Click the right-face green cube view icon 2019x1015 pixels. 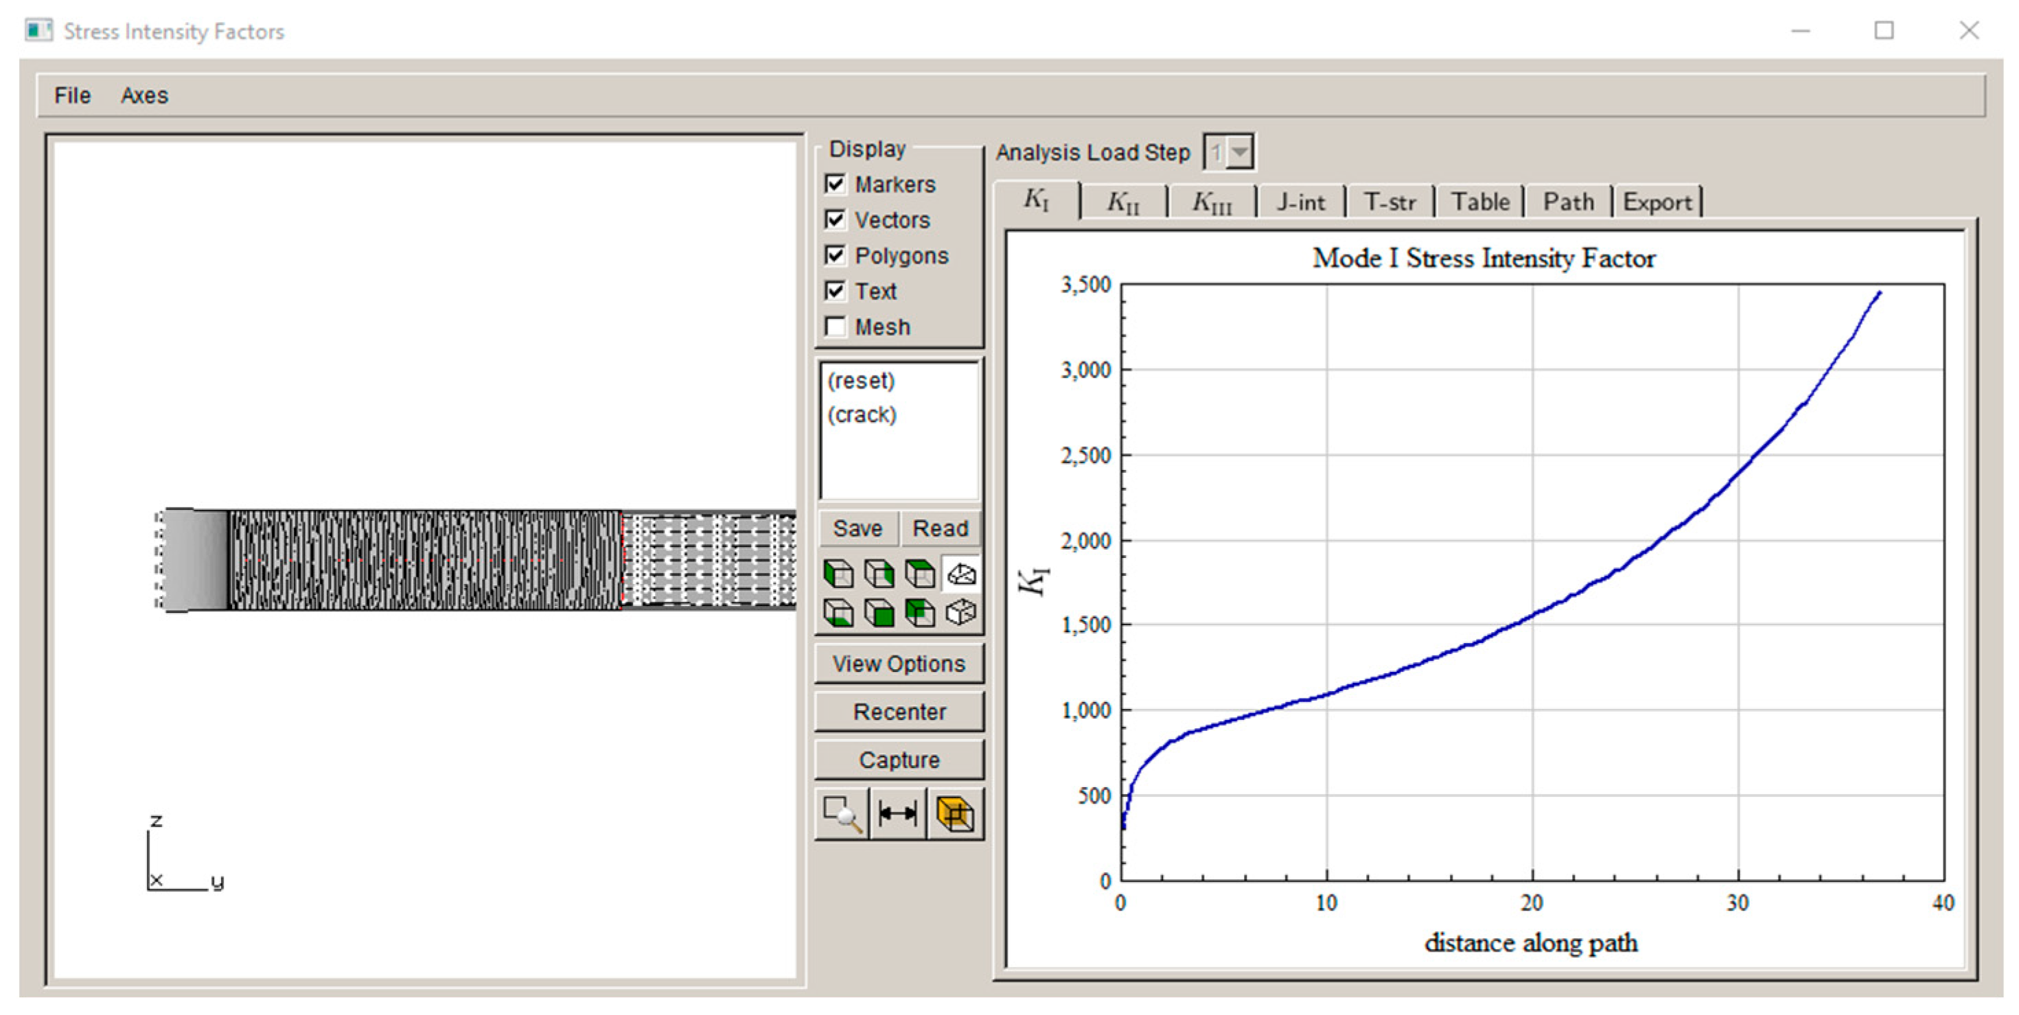tap(879, 574)
